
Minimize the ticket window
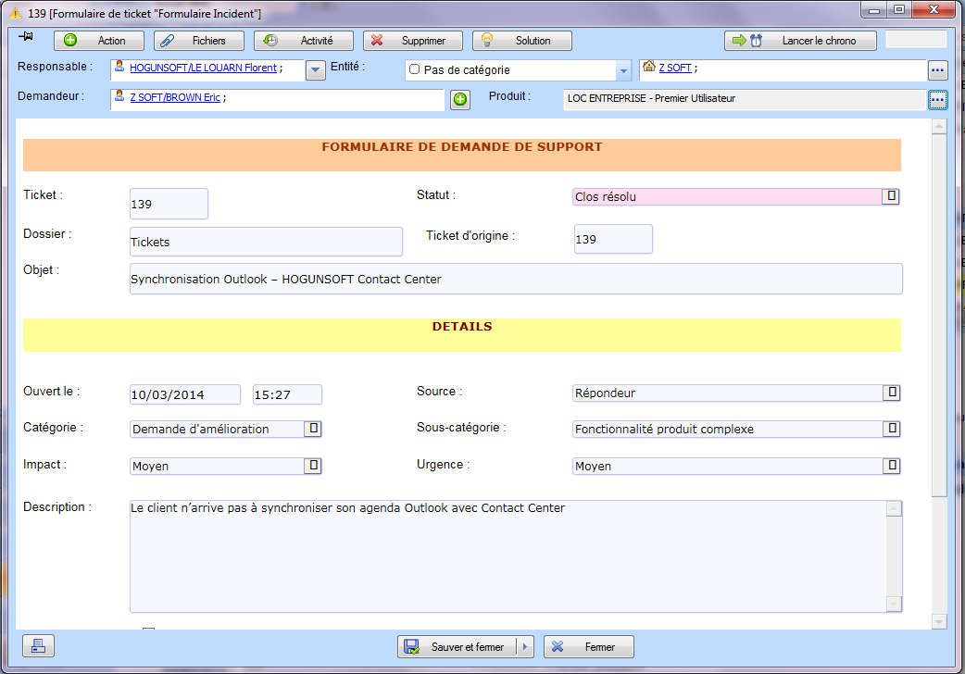[874, 9]
